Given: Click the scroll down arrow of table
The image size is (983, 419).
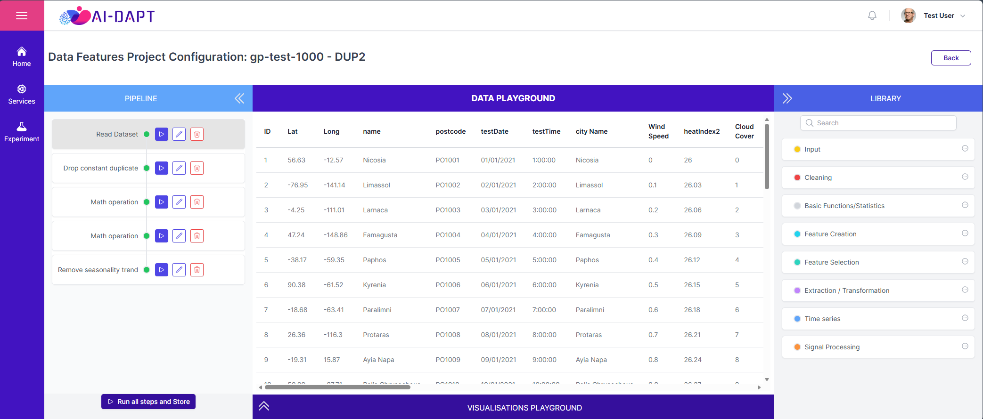Looking at the screenshot, I should point(767,379).
